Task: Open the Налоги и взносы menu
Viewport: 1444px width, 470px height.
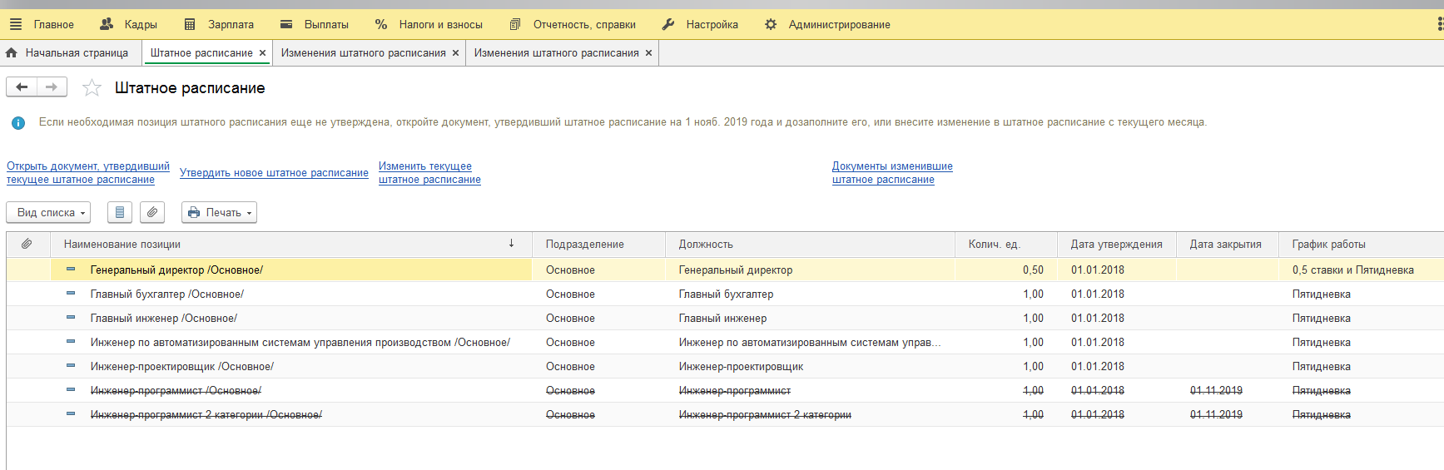Action: tap(429, 25)
